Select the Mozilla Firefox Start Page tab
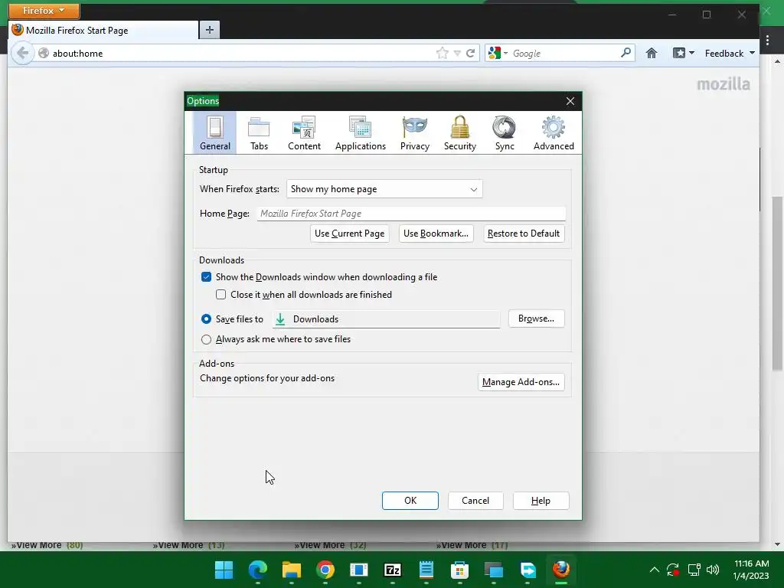Screen dimensions: 784x588 pos(103,30)
